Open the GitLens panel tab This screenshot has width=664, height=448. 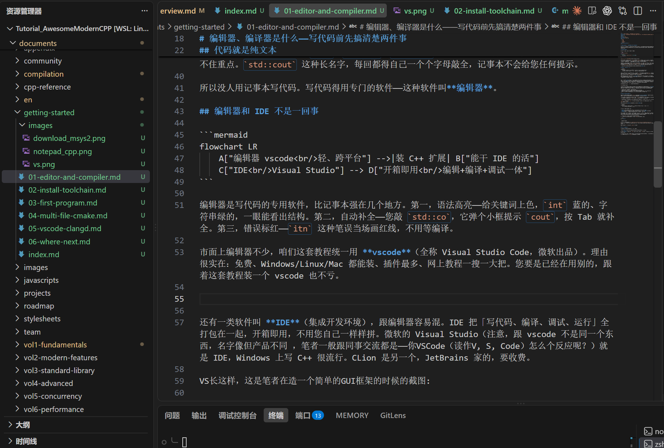393,416
